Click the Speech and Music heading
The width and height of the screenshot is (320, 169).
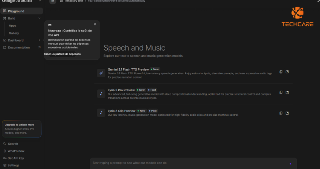tap(134, 48)
